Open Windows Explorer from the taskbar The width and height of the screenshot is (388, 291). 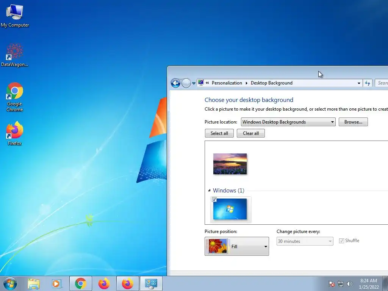34,283
